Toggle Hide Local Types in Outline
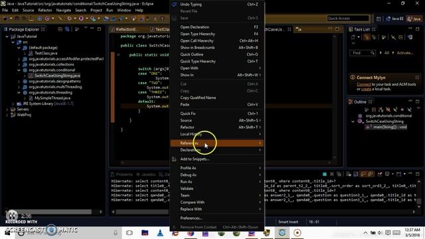The height and width of the screenshot is (239, 425). click(409, 110)
